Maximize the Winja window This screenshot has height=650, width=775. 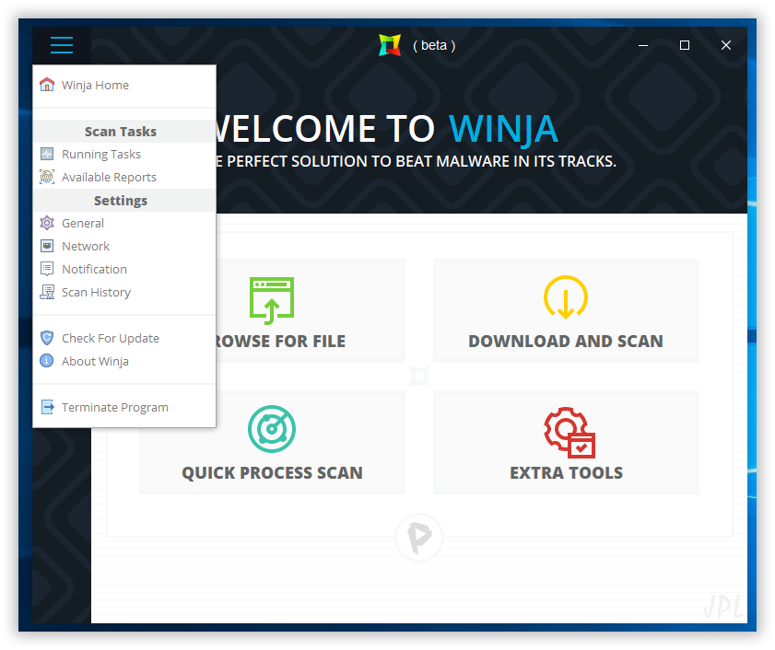click(685, 45)
